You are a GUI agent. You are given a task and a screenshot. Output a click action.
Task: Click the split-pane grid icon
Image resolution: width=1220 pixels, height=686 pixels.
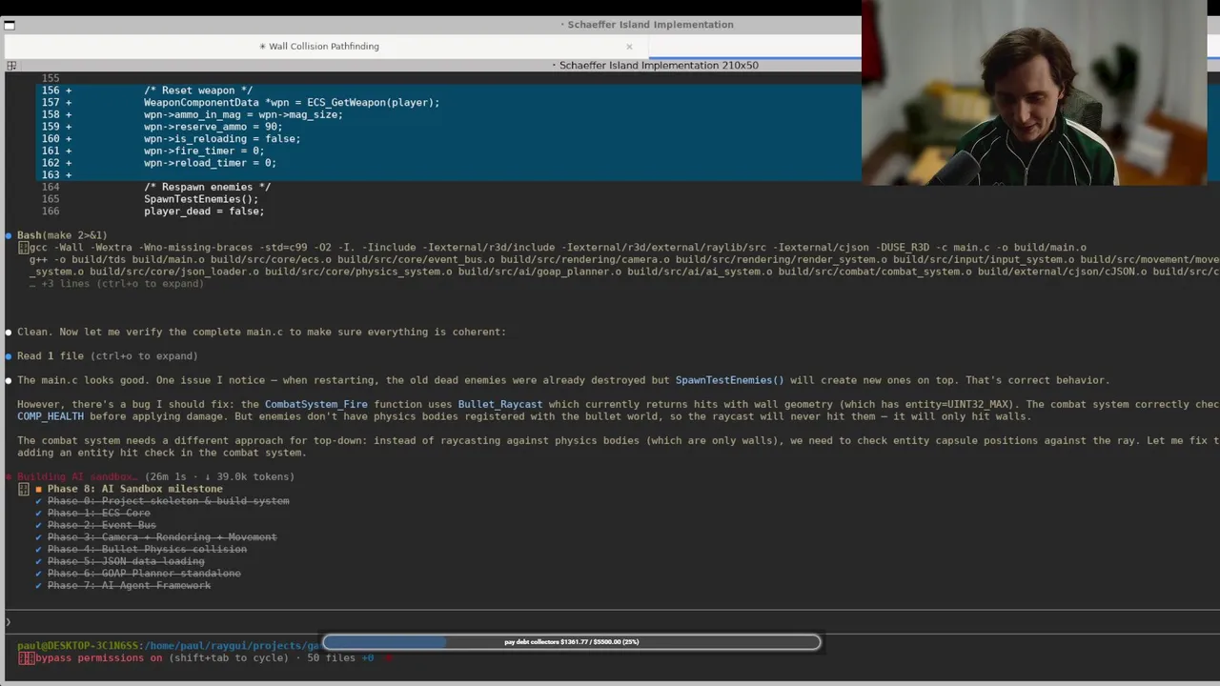point(11,66)
